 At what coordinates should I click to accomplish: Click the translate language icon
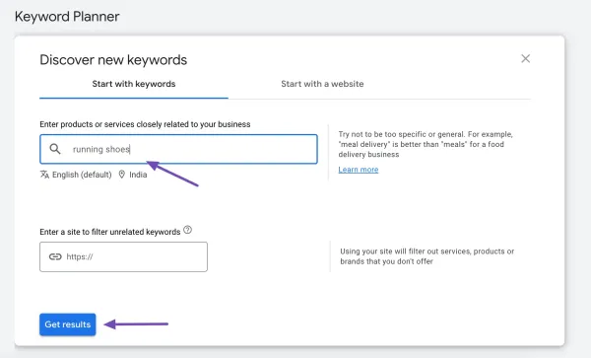(44, 175)
